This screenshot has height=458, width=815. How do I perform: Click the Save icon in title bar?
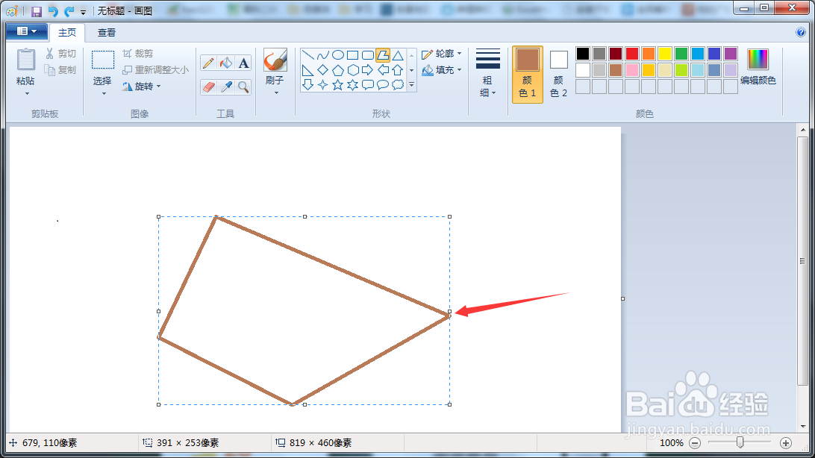coord(36,11)
